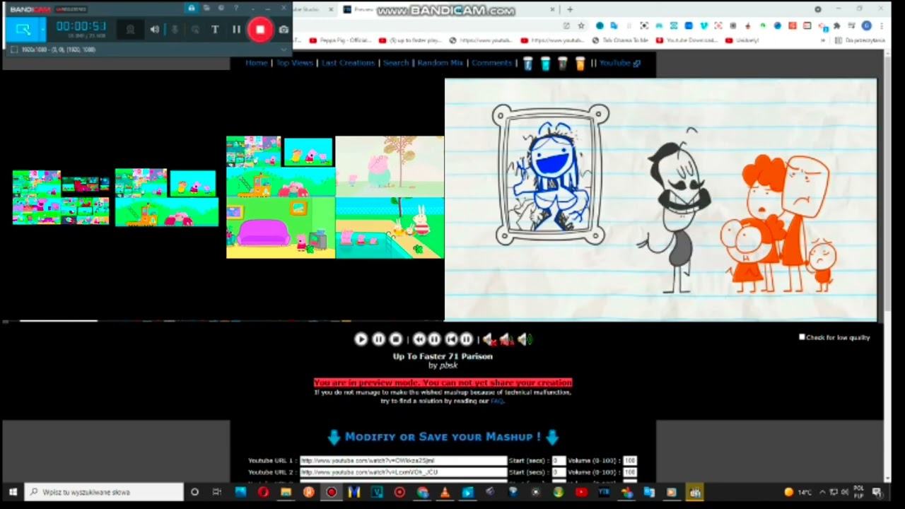Follow the YouTube external link

620,63
